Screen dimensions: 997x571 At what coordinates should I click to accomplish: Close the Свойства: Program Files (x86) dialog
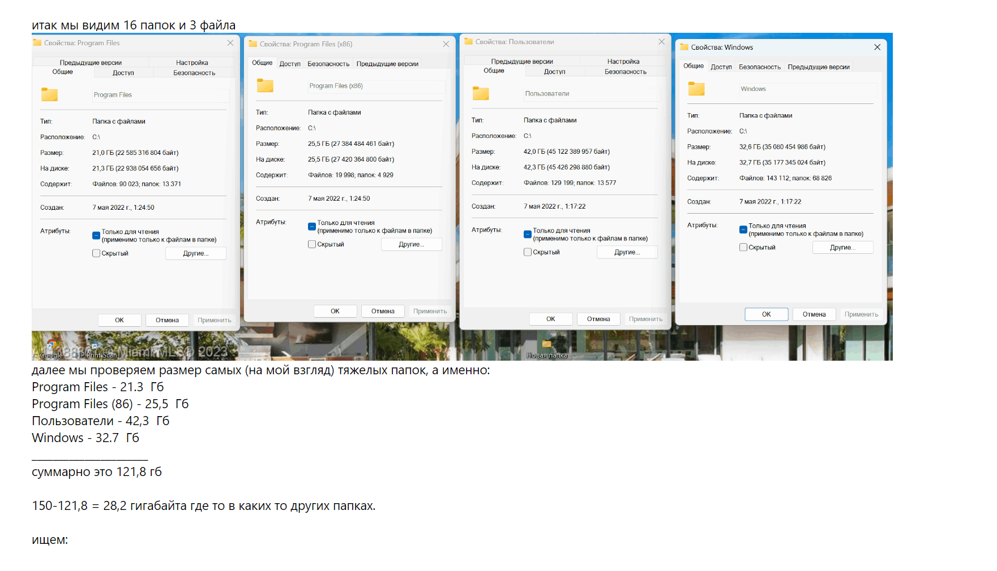(x=446, y=44)
